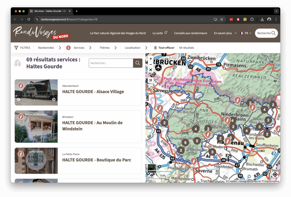Open the Chrome profile avatar
Image resolution: width=291 pixels, height=197 pixels.
click(x=269, y=19)
